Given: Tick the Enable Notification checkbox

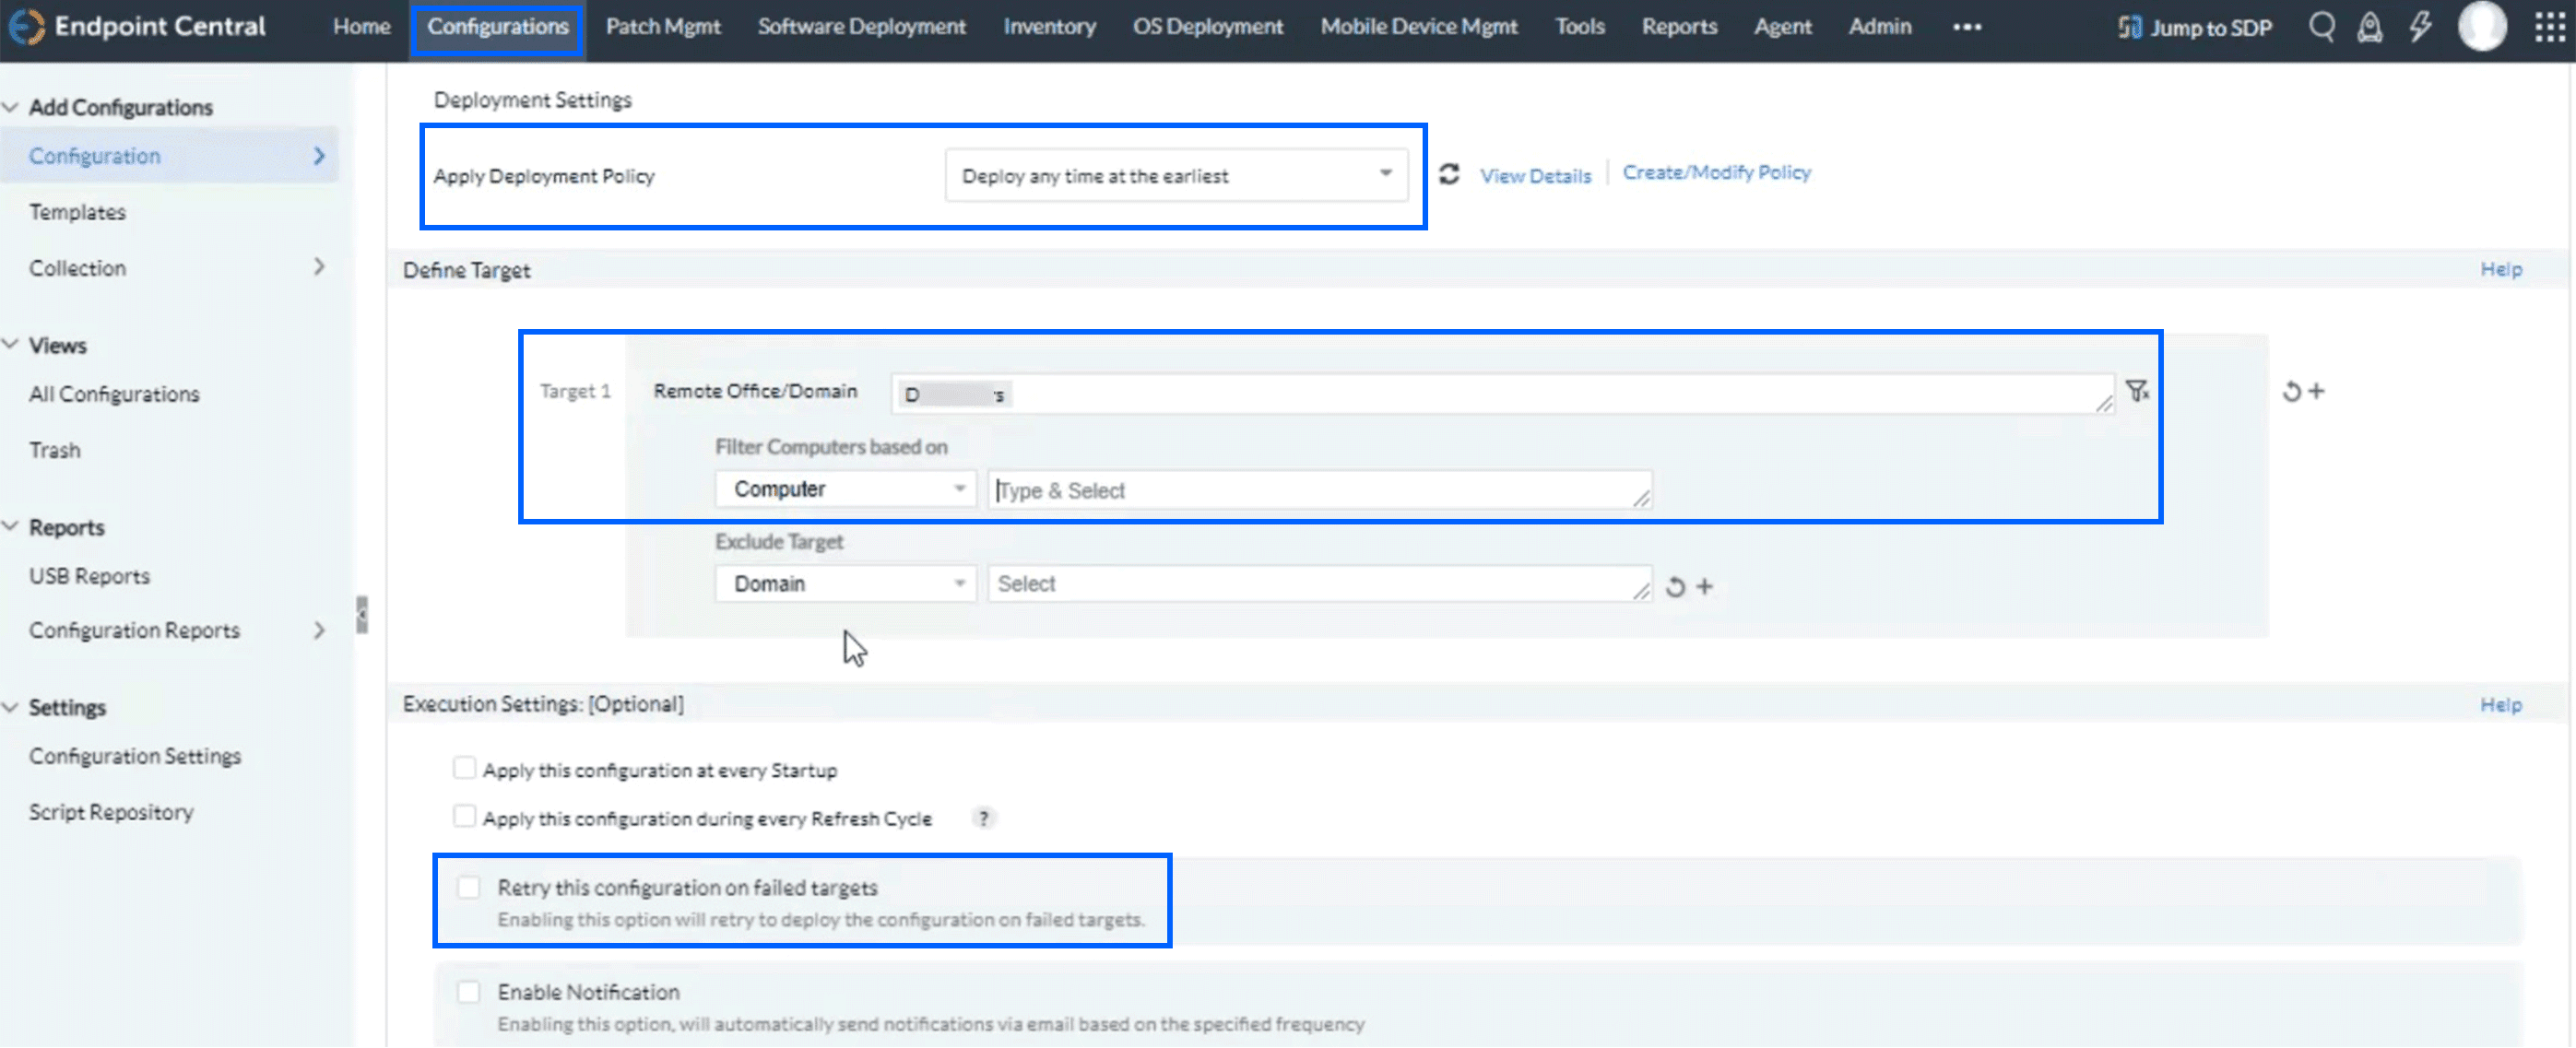Looking at the screenshot, I should pyautogui.click(x=468, y=991).
